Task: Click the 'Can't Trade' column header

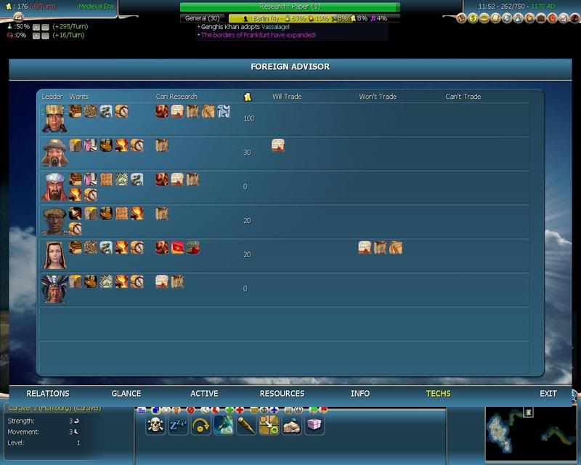Action: click(463, 97)
